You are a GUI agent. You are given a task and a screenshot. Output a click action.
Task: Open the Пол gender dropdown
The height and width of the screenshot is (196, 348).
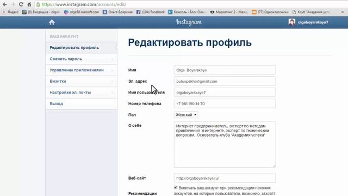click(x=186, y=115)
